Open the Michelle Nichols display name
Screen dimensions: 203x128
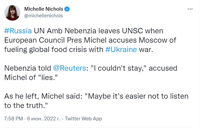click(44, 9)
